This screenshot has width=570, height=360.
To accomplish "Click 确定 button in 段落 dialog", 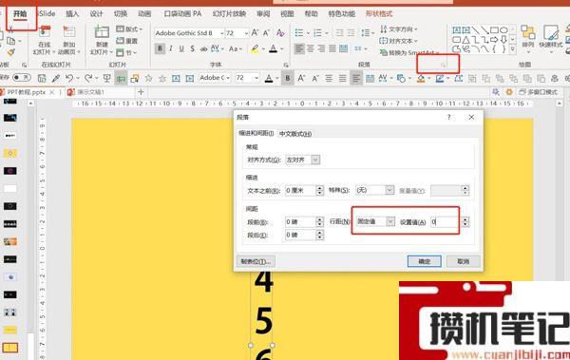I will [x=425, y=261].
